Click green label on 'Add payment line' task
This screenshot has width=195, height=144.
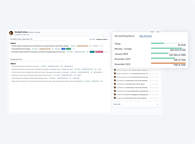(68, 49)
